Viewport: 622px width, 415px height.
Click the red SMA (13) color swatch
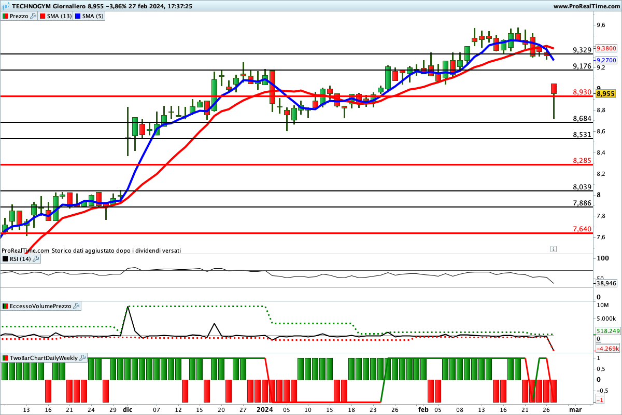[x=43, y=16]
